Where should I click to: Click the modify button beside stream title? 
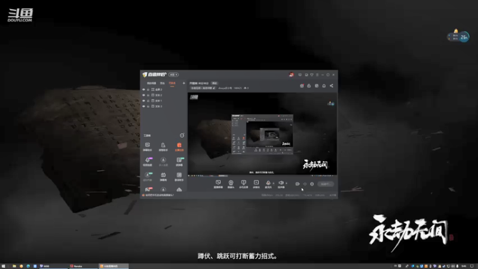[x=215, y=83]
